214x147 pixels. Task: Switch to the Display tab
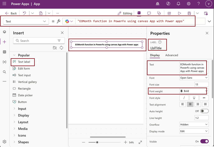[155, 55]
